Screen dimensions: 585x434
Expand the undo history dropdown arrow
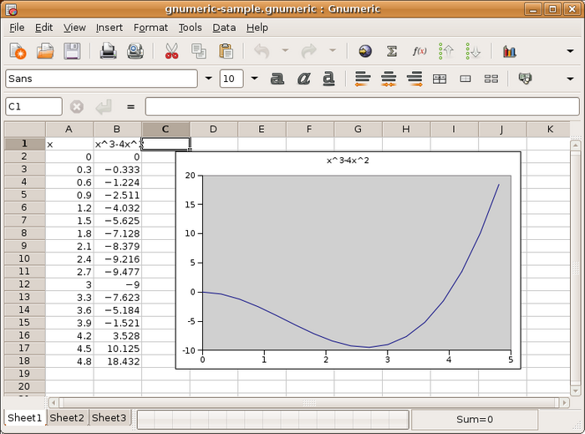click(x=285, y=51)
